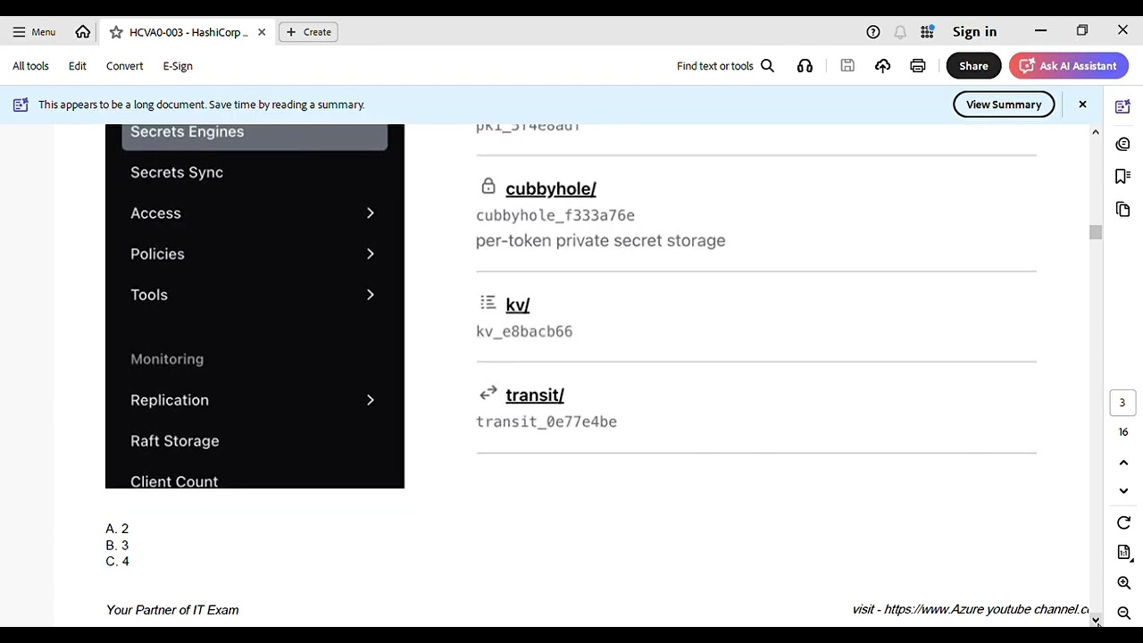
Task: Click the Monitoring section heading
Action: coord(167,359)
